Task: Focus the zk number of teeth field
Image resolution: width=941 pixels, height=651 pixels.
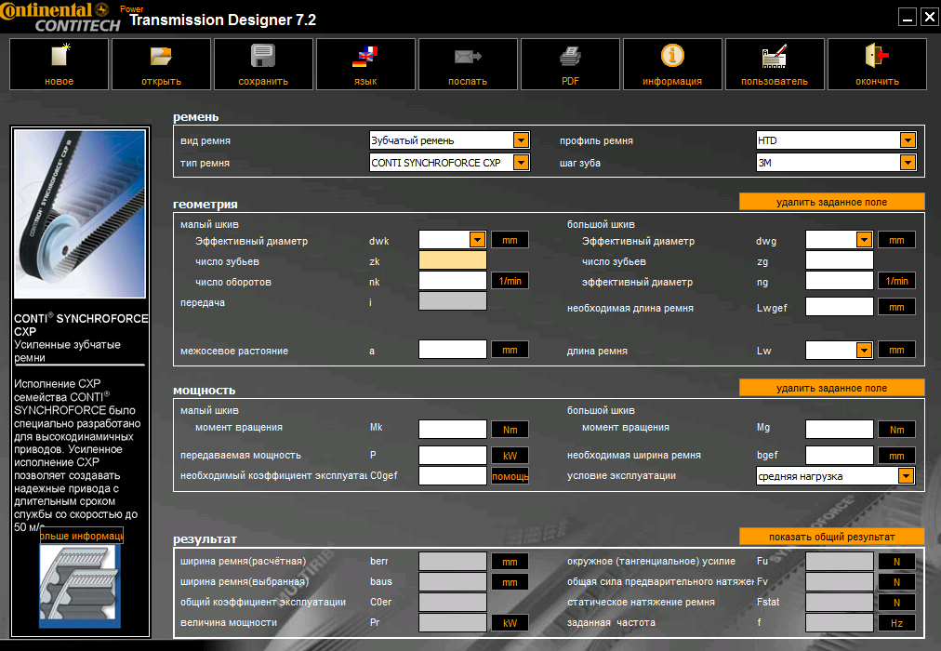Action: pos(453,259)
